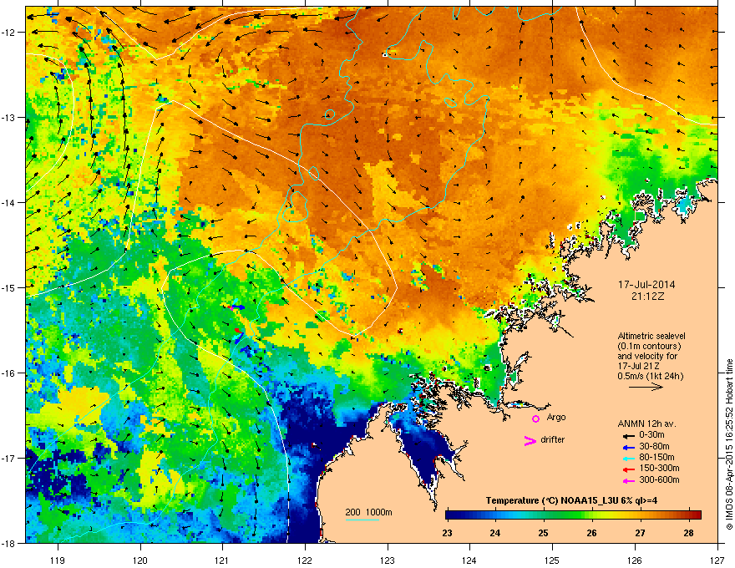Screen dimensions: 735x568
Task: Click the '30-80m' depth label
Action: [654, 446]
